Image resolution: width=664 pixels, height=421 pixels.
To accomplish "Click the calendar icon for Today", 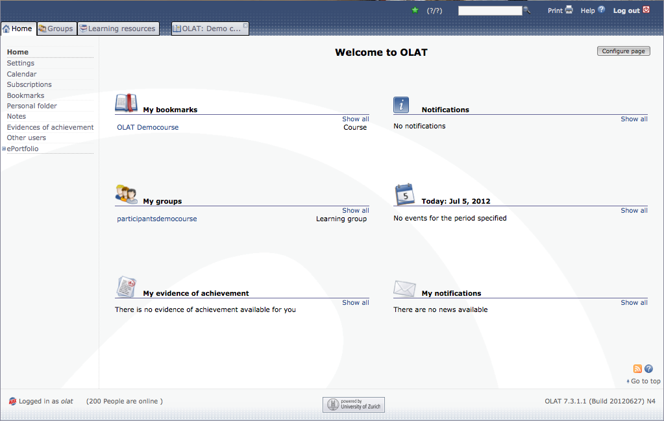I will pos(404,194).
